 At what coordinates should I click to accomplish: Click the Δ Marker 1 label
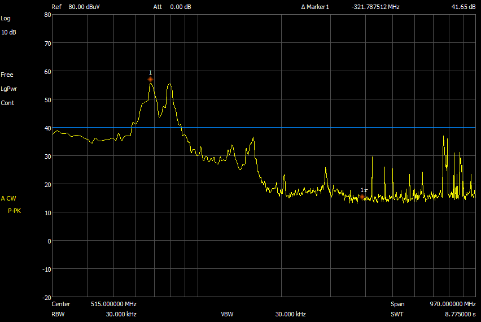point(315,7)
